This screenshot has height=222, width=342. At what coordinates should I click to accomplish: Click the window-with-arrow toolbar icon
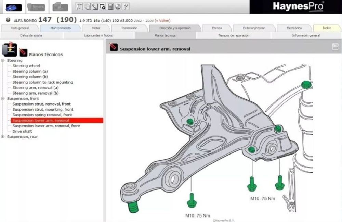point(103,7)
